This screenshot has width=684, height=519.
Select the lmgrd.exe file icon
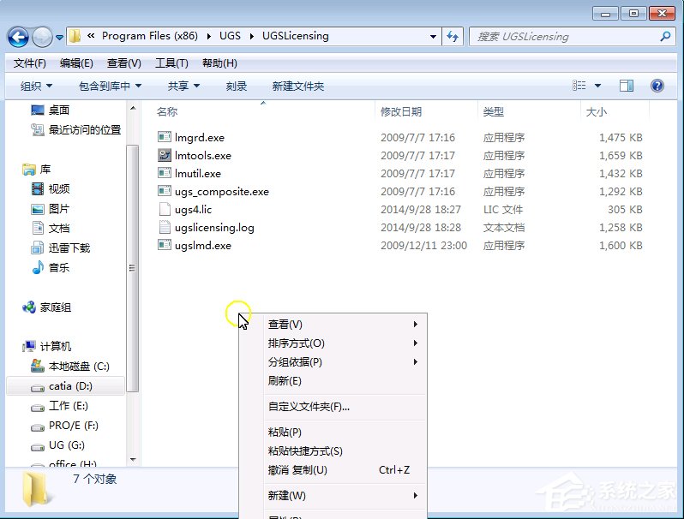tap(165, 137)
